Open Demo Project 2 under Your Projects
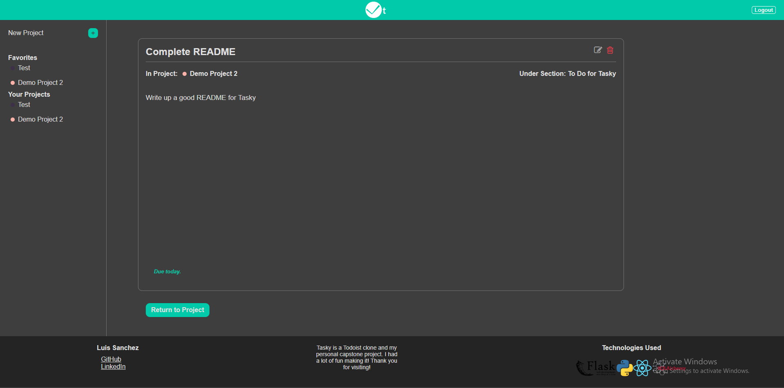784x388 pixels. pyautogui.click(x=40, y=119)
